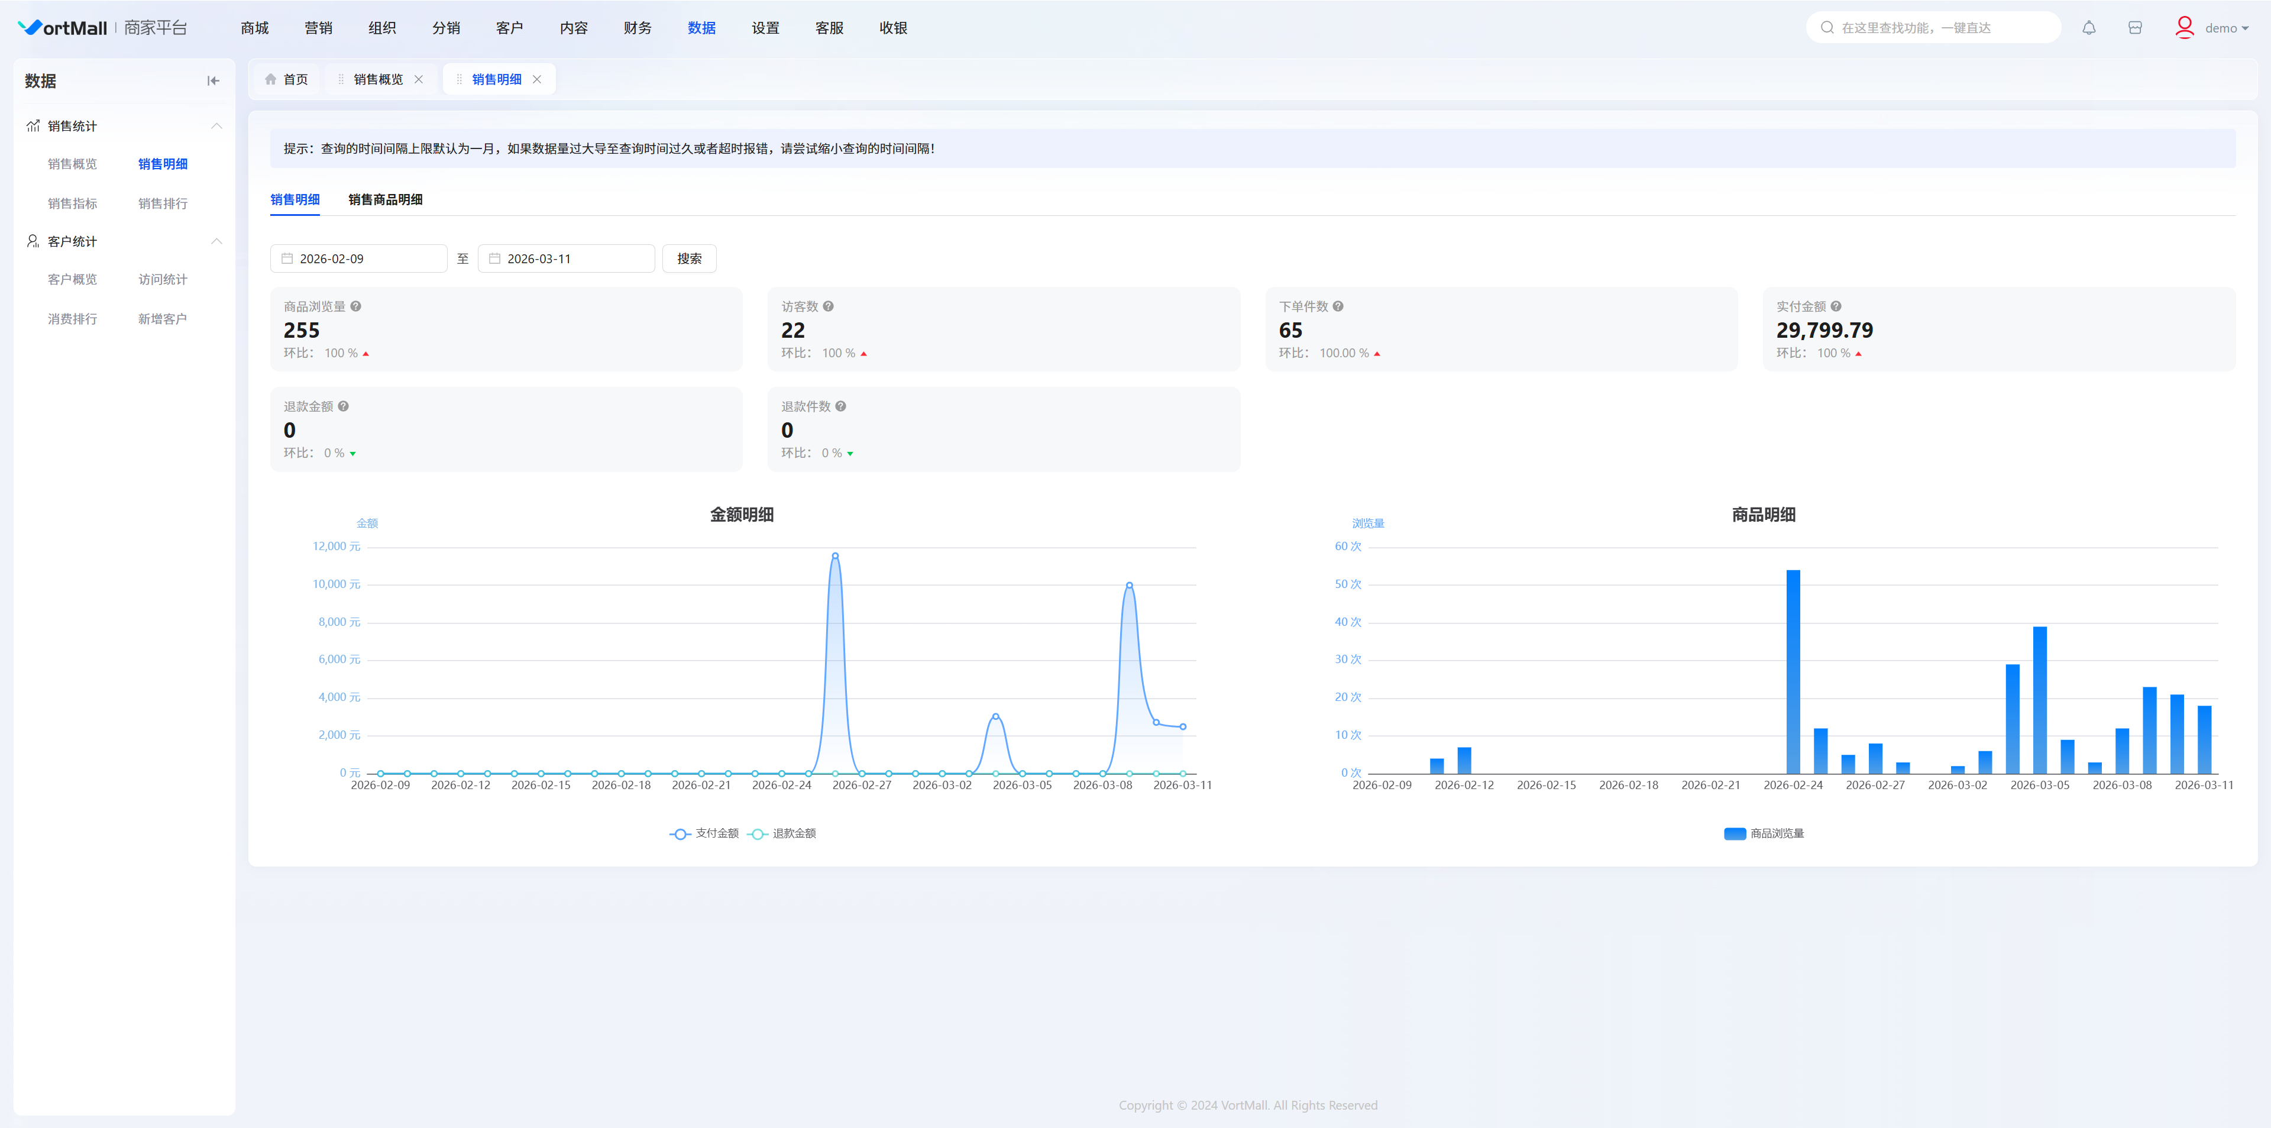Click the help icon beside 退款件数

[840, 406]
